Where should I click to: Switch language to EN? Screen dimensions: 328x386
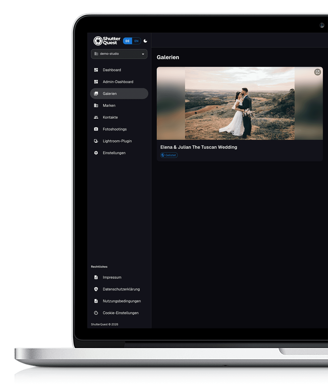136,41
